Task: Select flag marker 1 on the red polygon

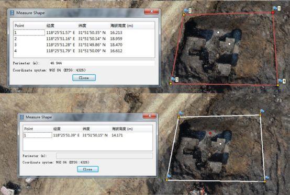Action: tap(277, 8)
